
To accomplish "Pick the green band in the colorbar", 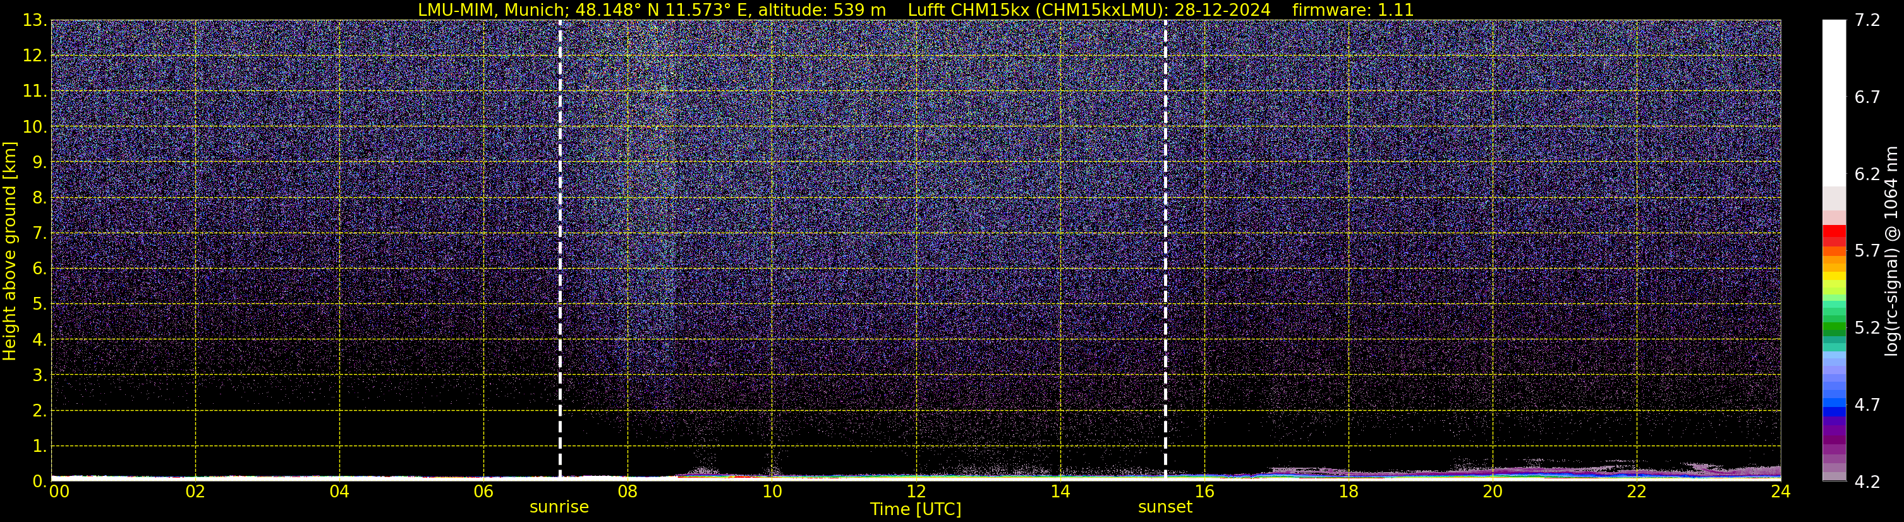I will [x=1834, y=327].
